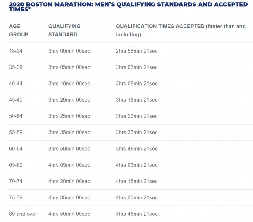This screenshot has width=253, height=222.
Task: Select the 3hrs 00min 00sec qualifying standard
Action: coord(69,51)
